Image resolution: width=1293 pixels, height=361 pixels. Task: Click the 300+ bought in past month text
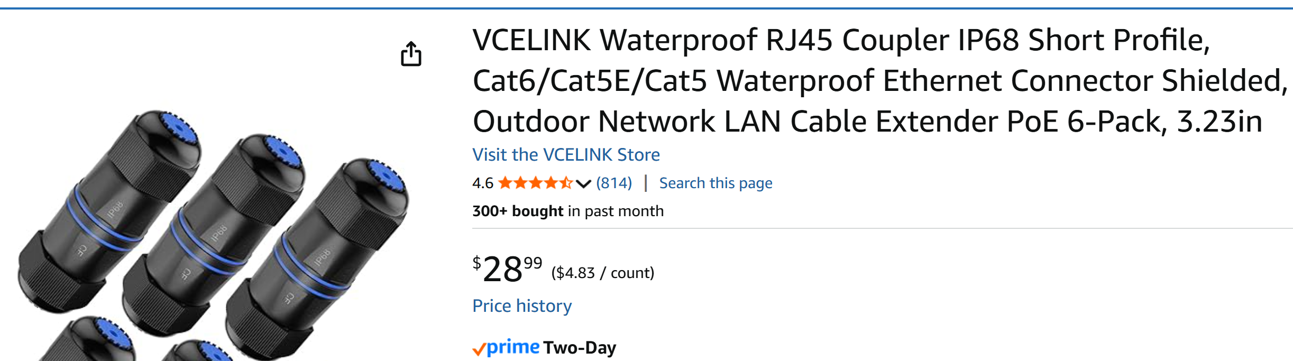pos(567,211)
